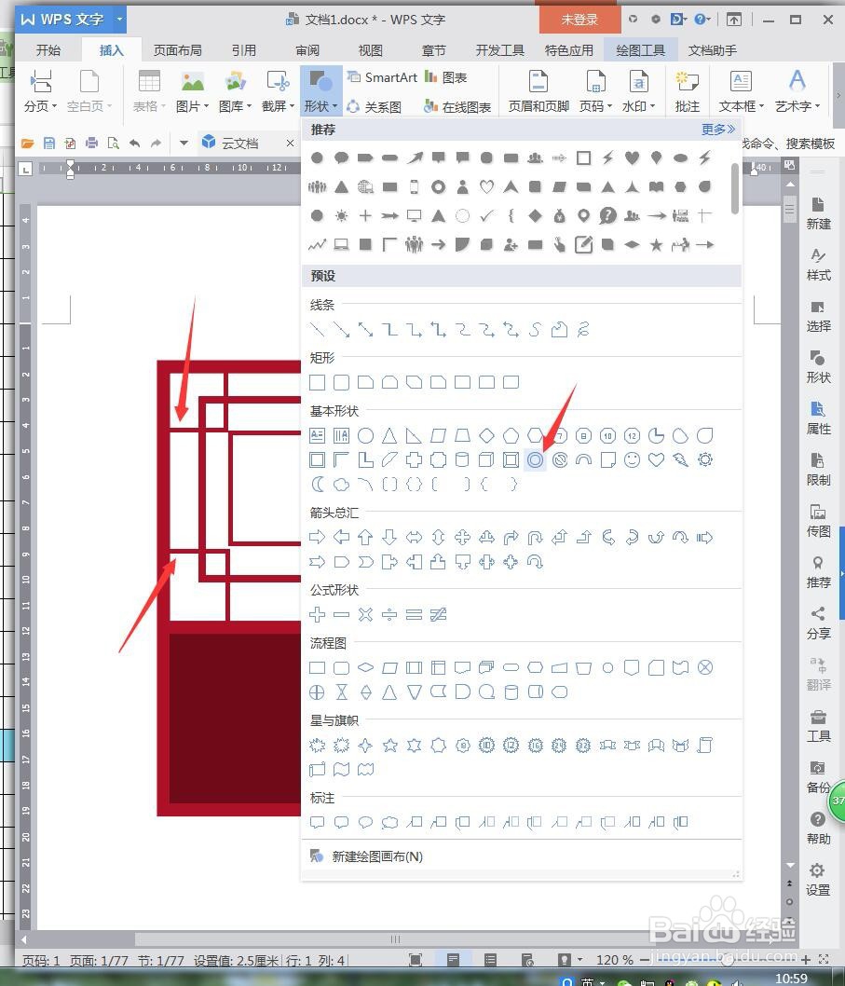The image size is (845, 986).
Task: Click the Undo arrow in quick toolbar
Action: point(134,144)
